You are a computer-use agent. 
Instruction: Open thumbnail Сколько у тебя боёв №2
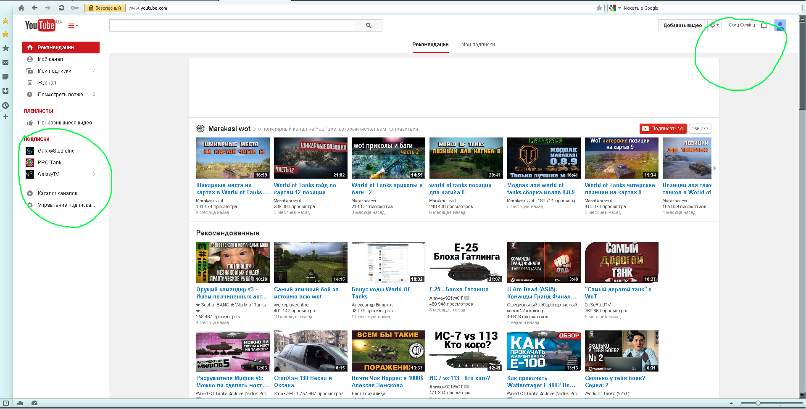(622, 351)
